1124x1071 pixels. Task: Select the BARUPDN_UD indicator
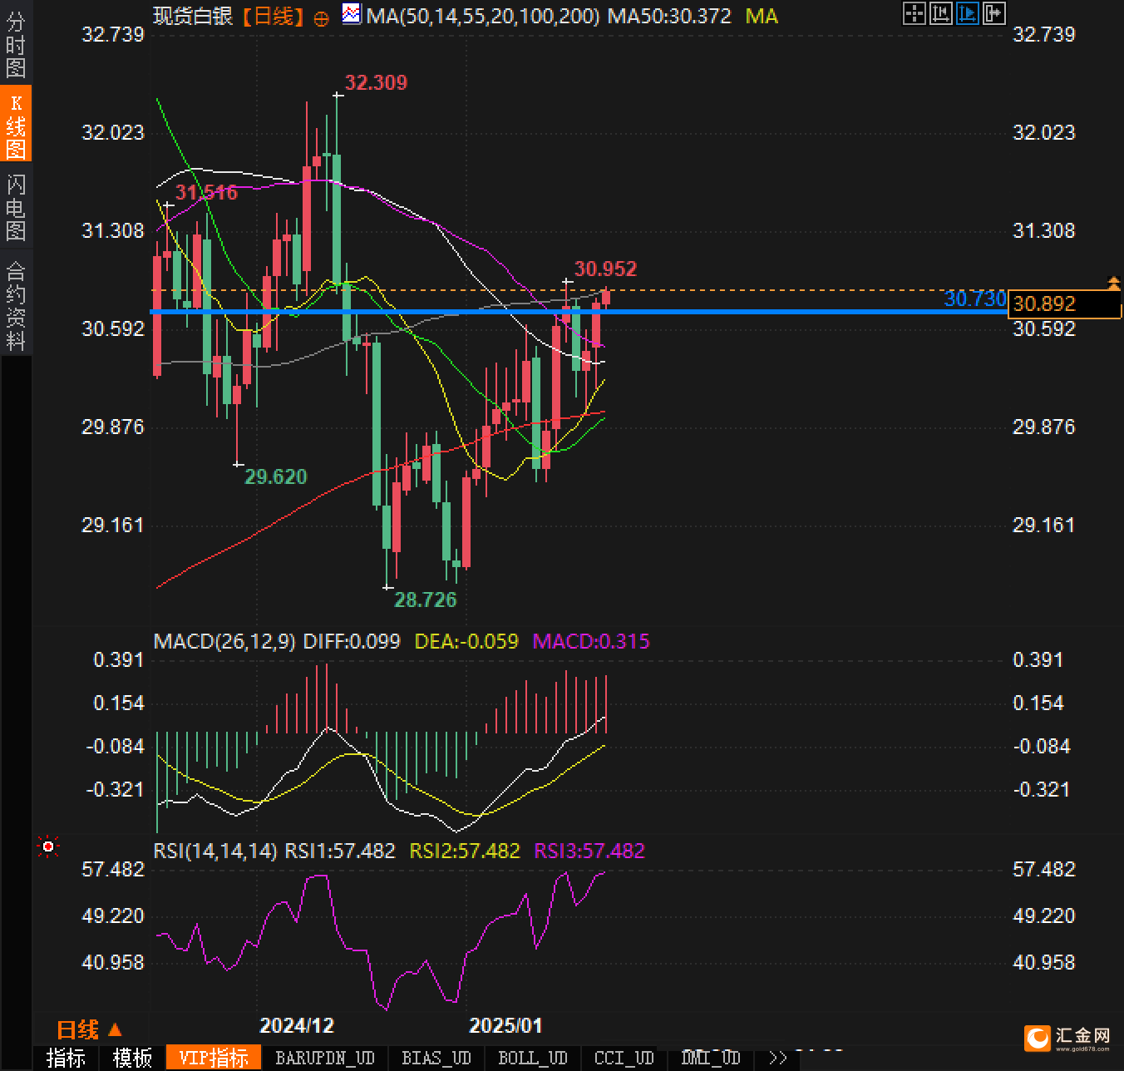(x=325, y=1058)
